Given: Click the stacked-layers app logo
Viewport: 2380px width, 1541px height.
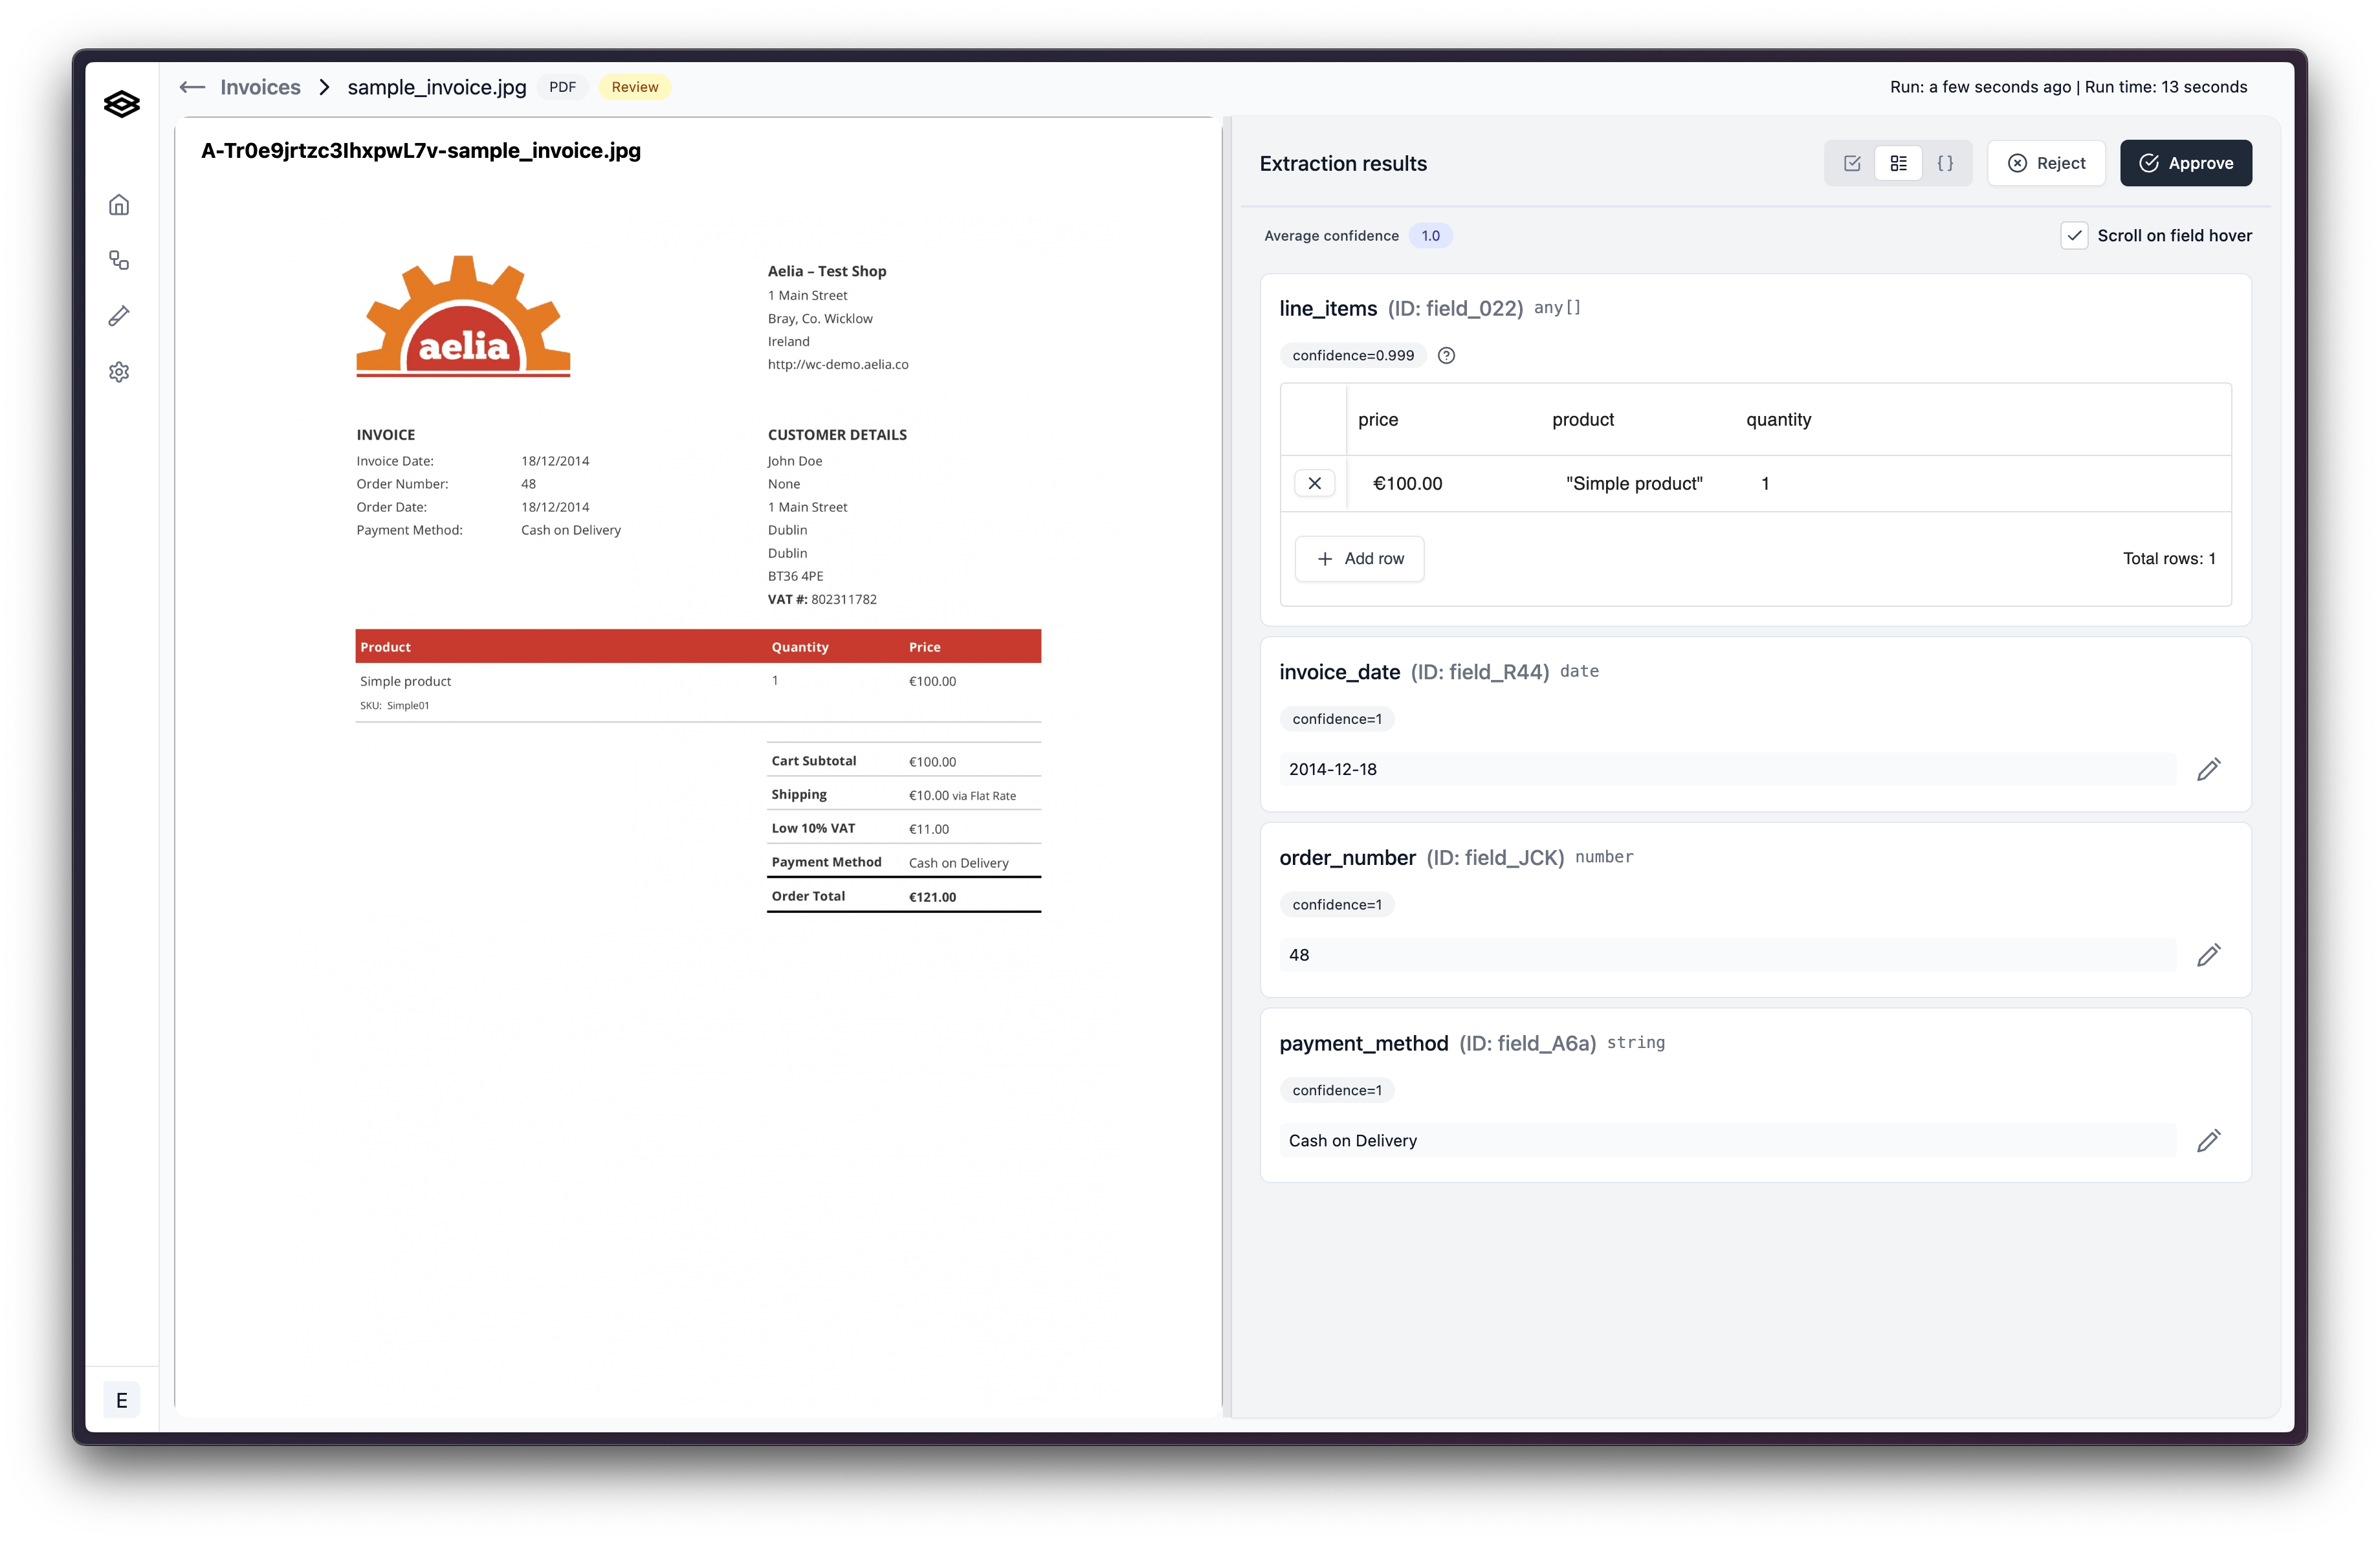Looking at the screenshot, I should coord(121,104).
